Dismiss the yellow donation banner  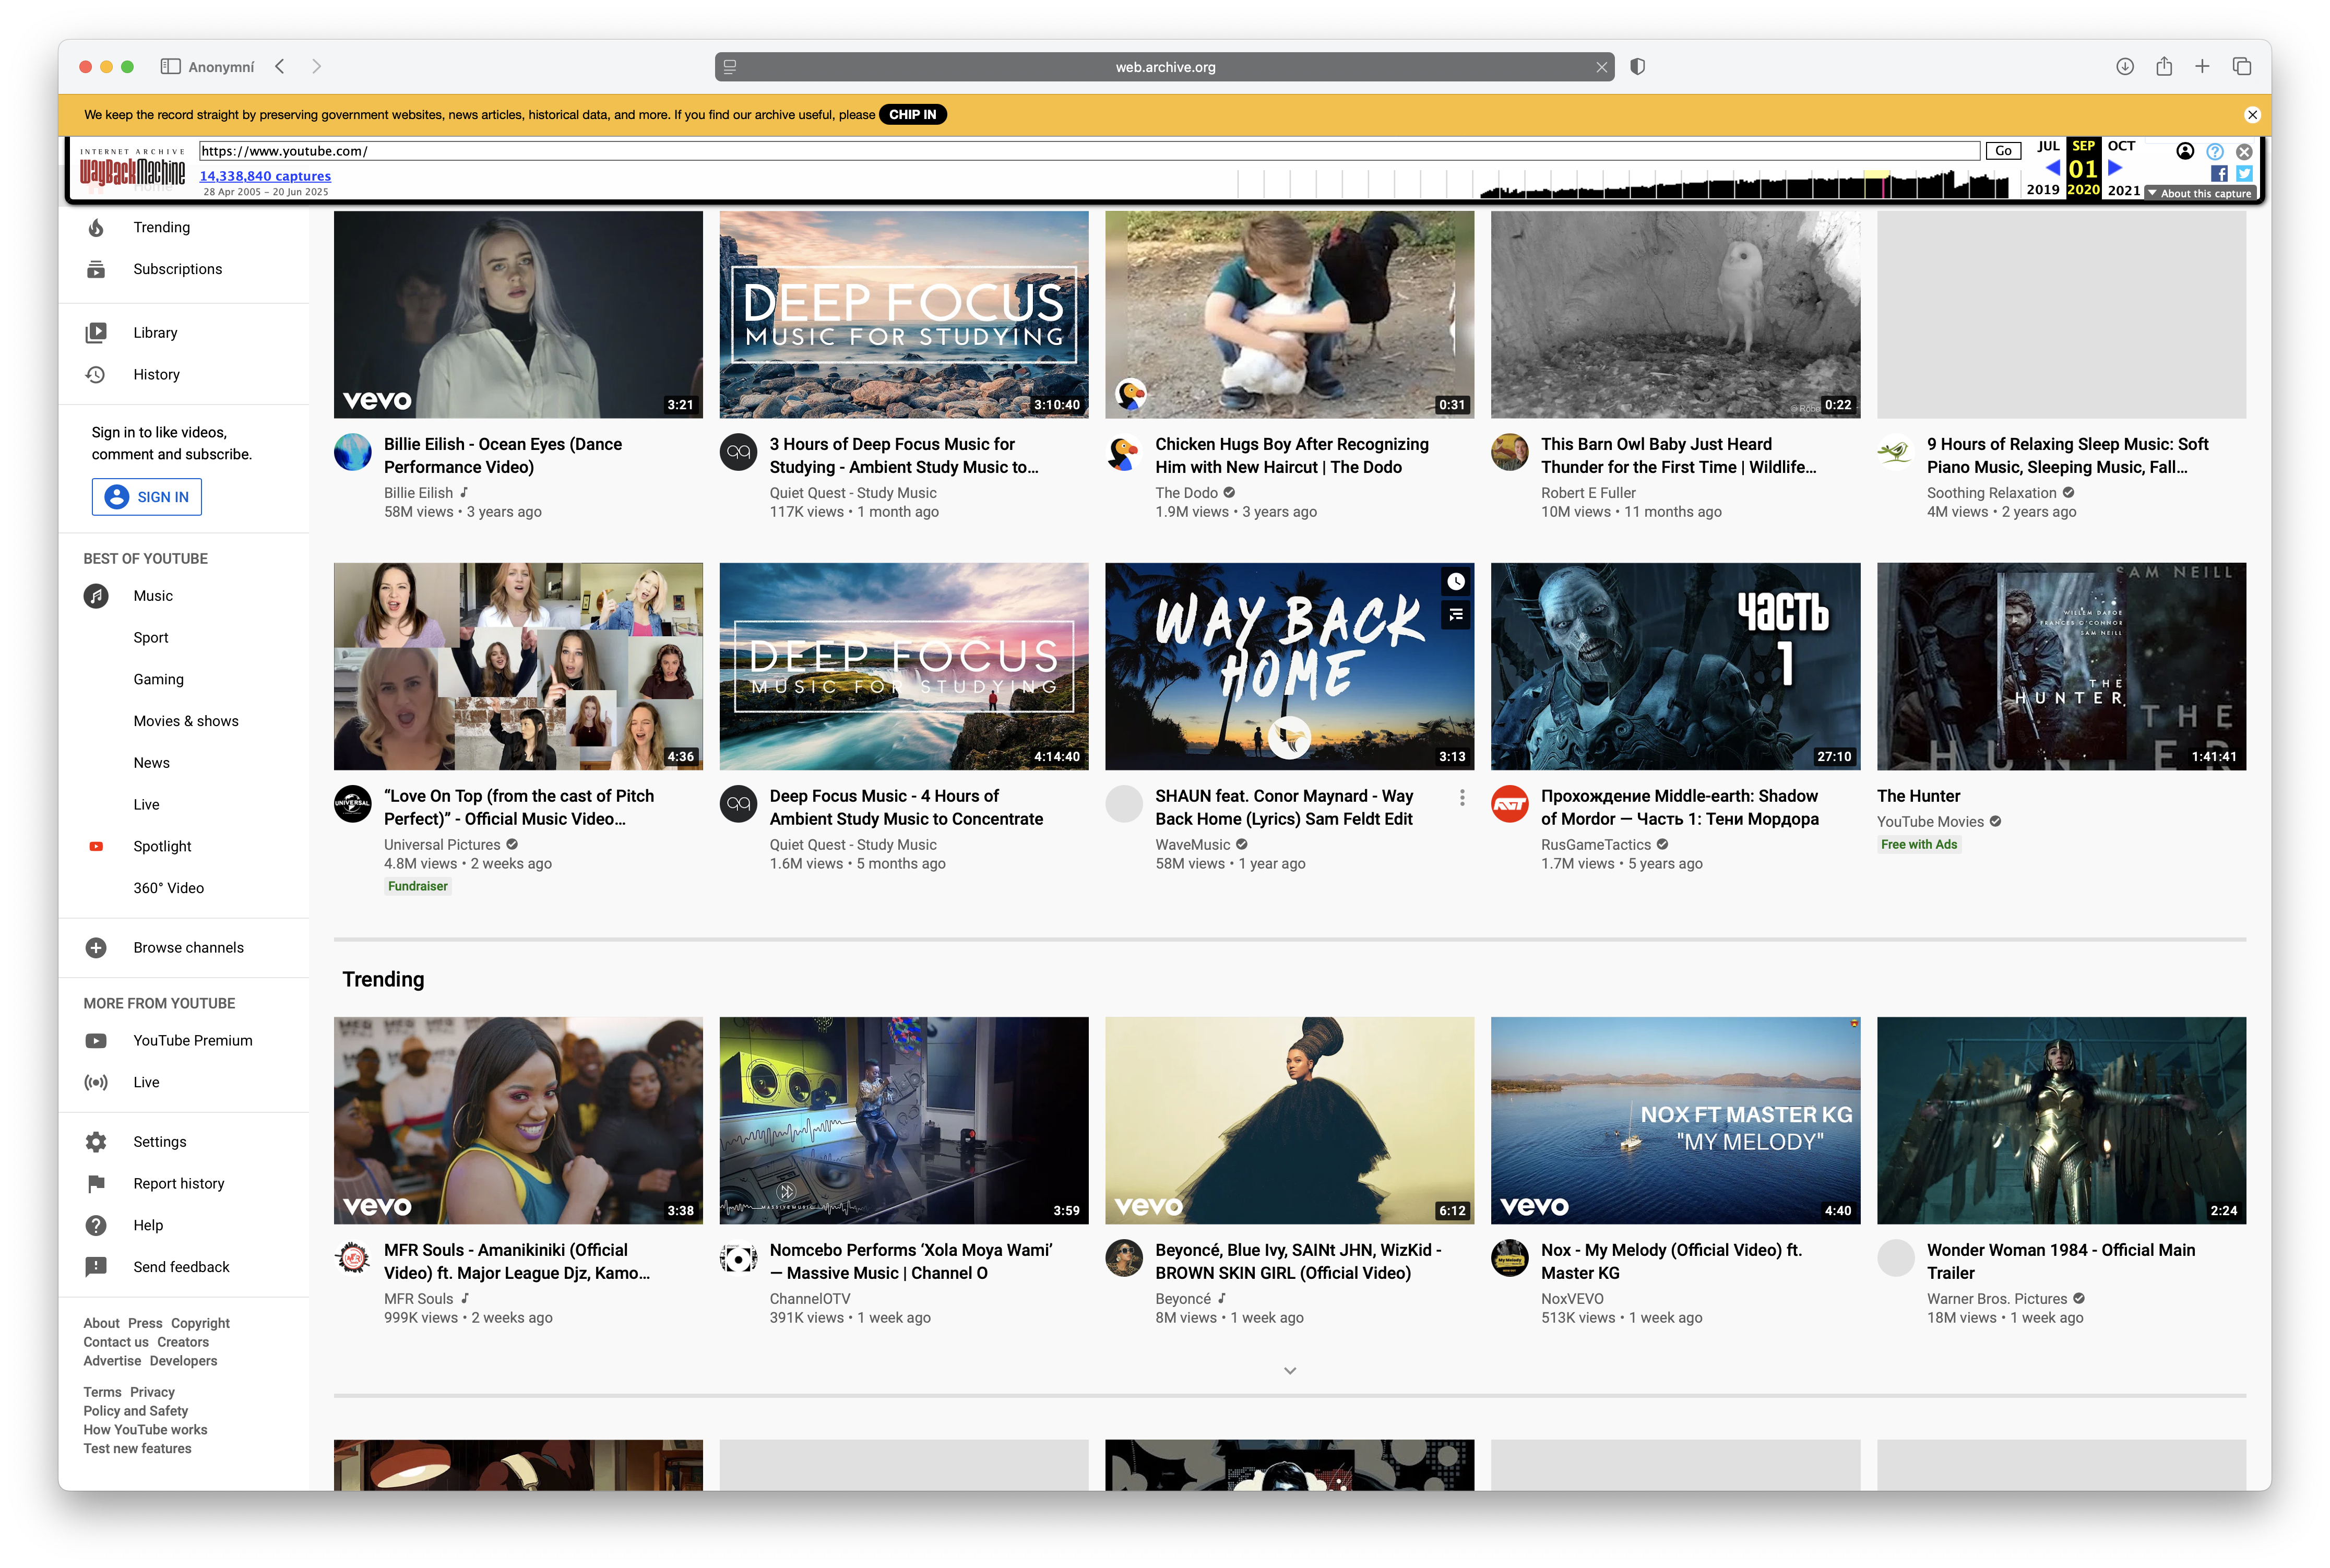coord(2252,115)
